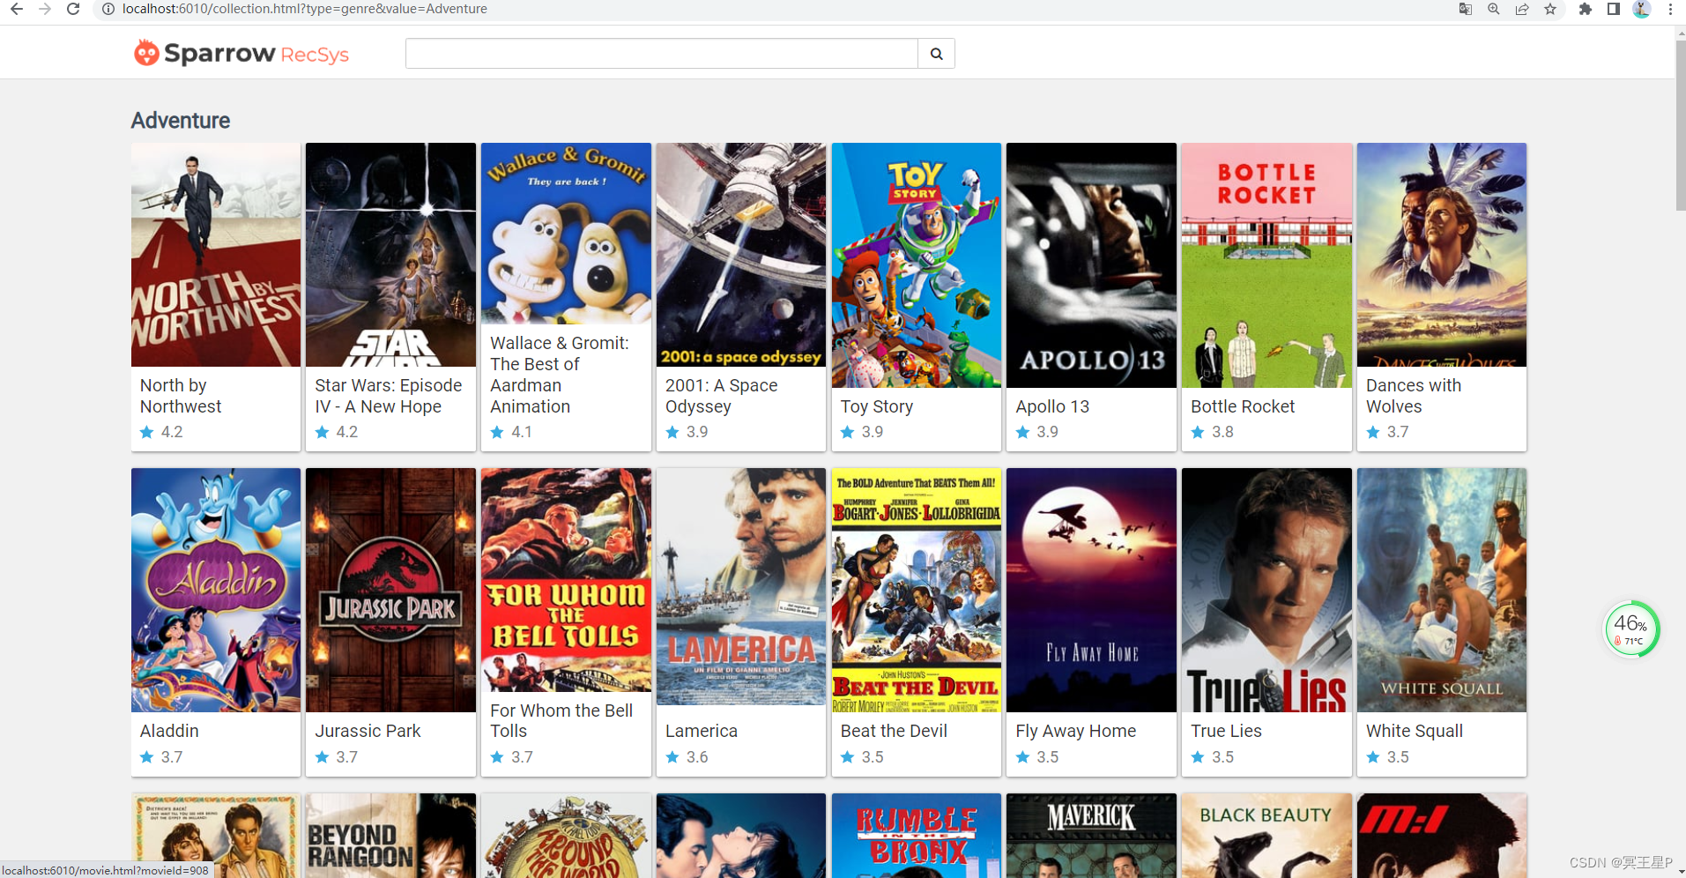Image resolution: width=1686 pixels, height=878 pixels.
Task: Click the browser forward arrow
Action: pos(45,9)
